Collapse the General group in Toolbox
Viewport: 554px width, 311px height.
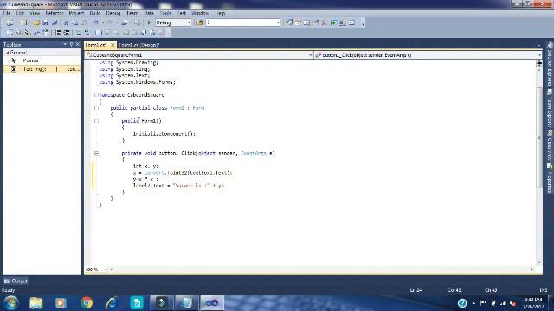tap(8, 53)
